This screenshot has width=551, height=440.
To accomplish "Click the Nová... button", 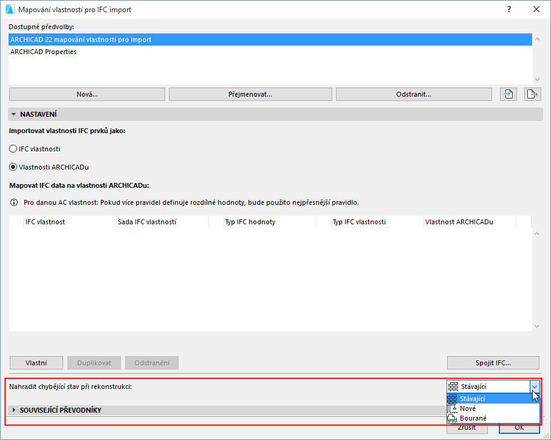I will pyautogui.click(x=87, y=94).
